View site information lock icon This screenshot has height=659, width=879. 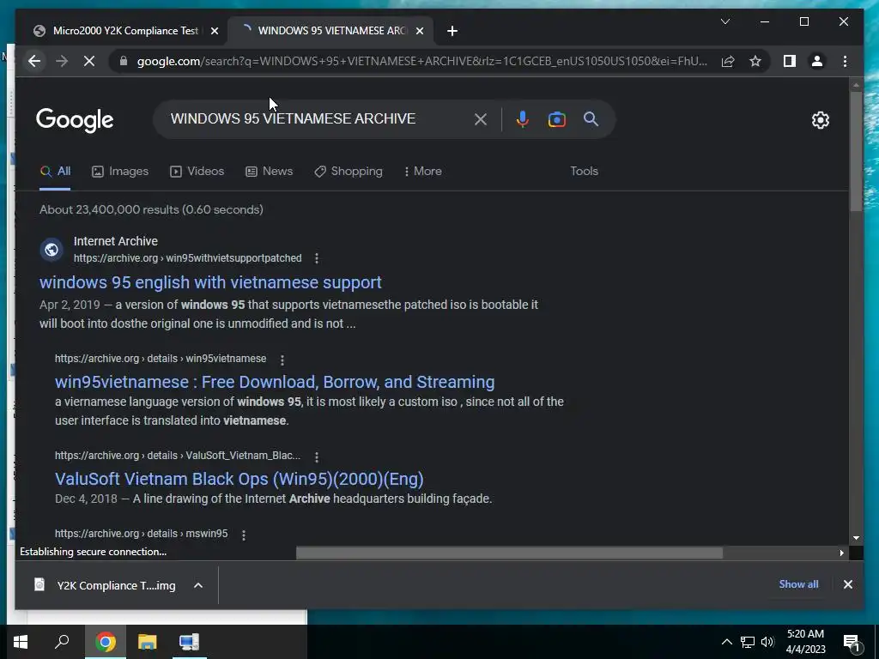(124, 61)
